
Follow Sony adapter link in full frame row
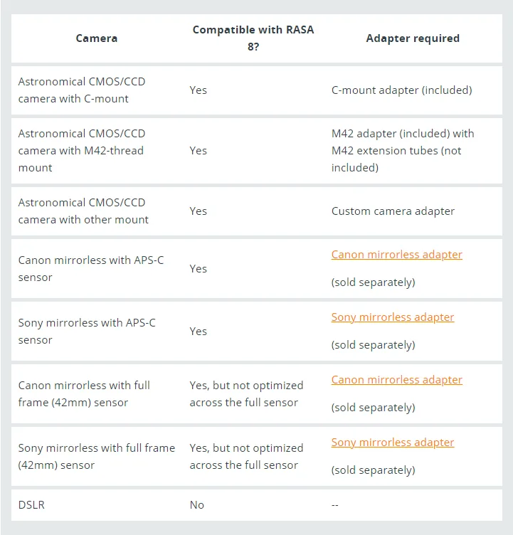pos(392,443)
